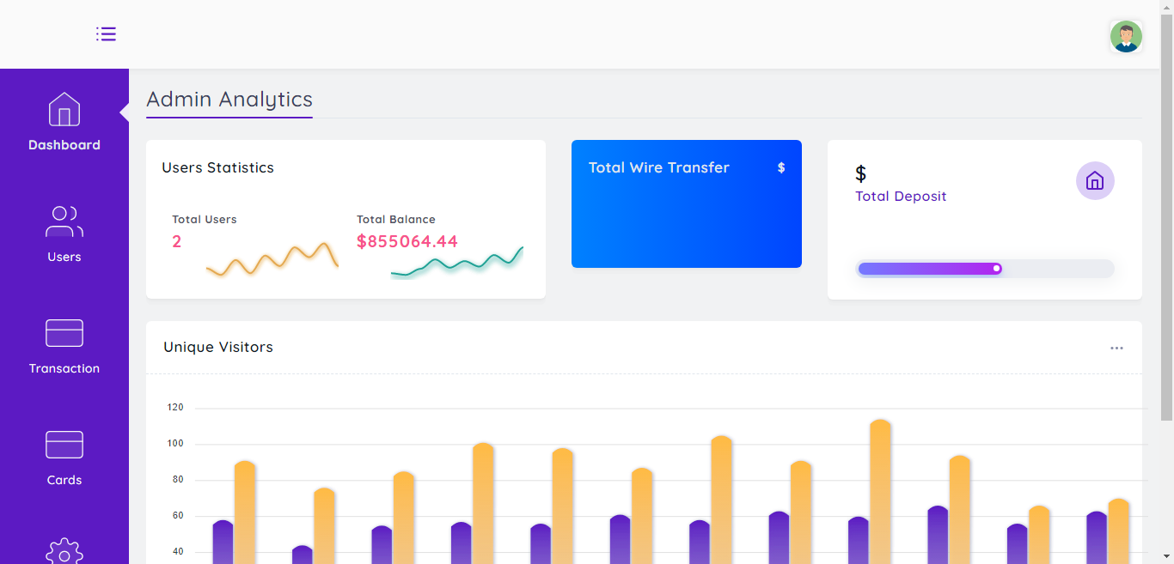Open the settings gear icon in sidebar

(x=64, y=552)
